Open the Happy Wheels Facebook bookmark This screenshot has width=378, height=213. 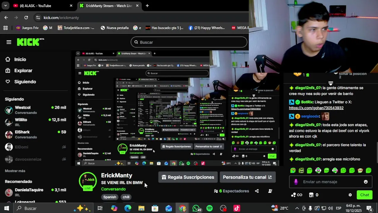[x=207, y=28]
